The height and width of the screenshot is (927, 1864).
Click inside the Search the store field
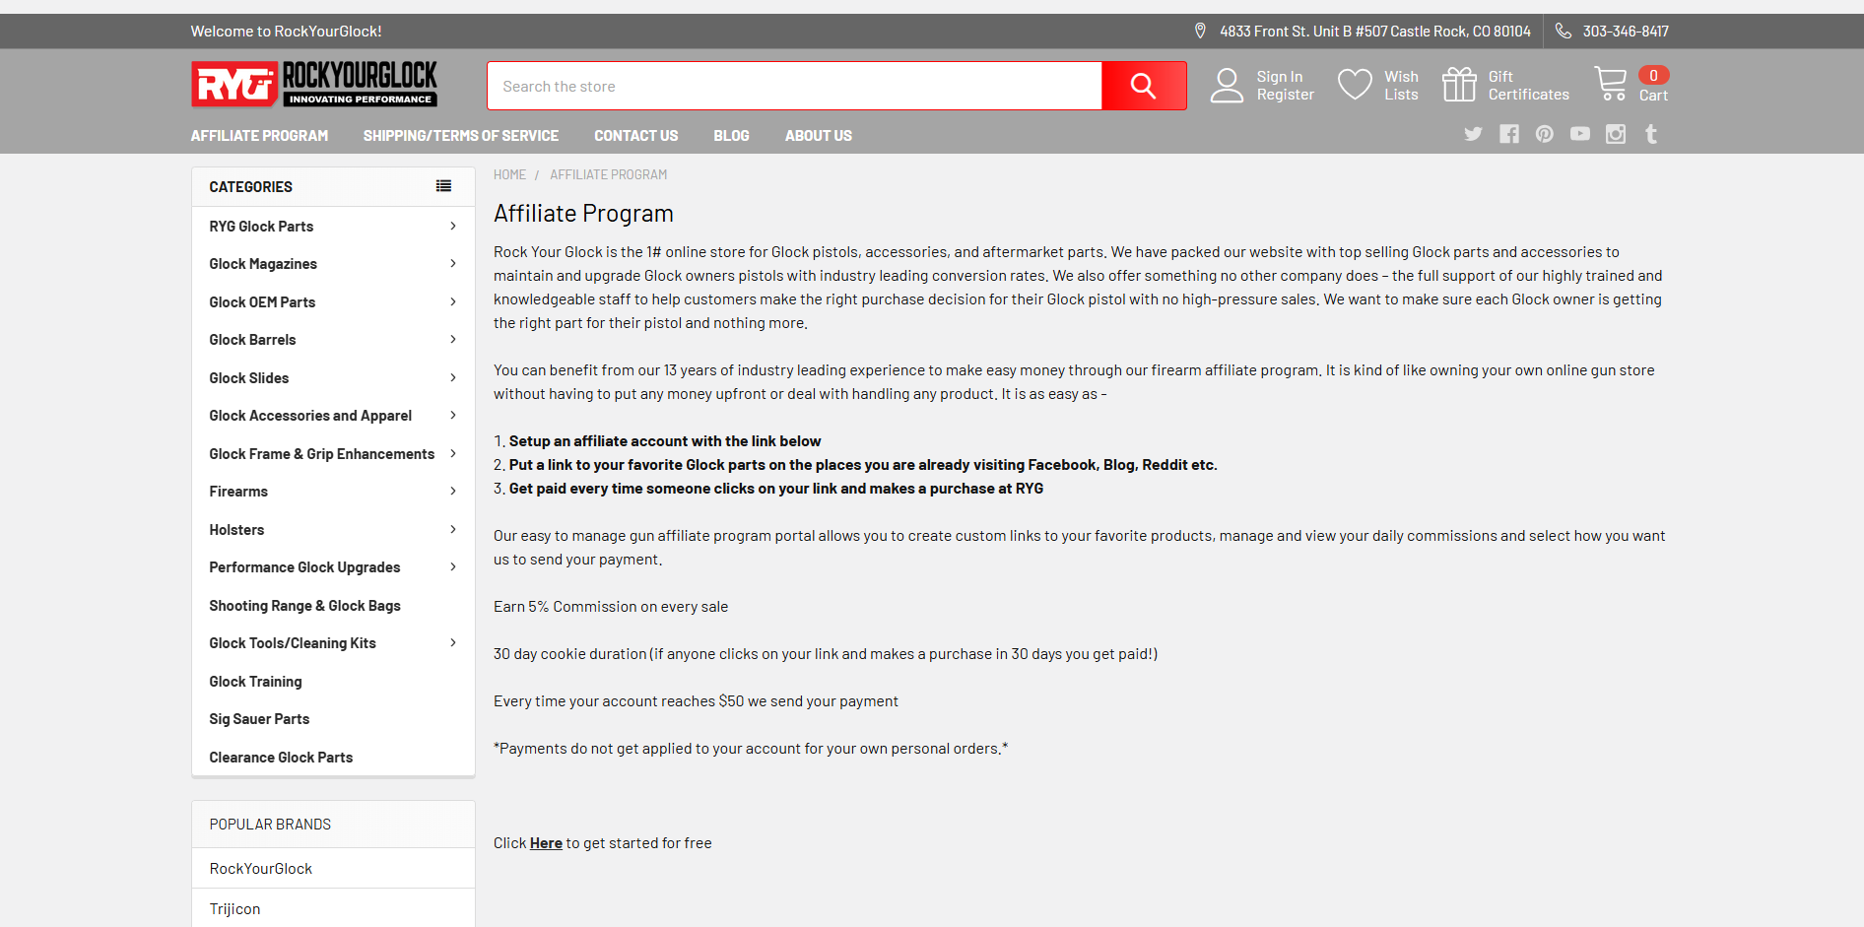(793, 86)
